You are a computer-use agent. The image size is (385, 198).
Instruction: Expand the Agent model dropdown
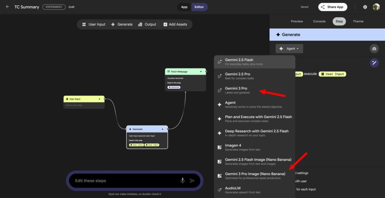(289, 48)
